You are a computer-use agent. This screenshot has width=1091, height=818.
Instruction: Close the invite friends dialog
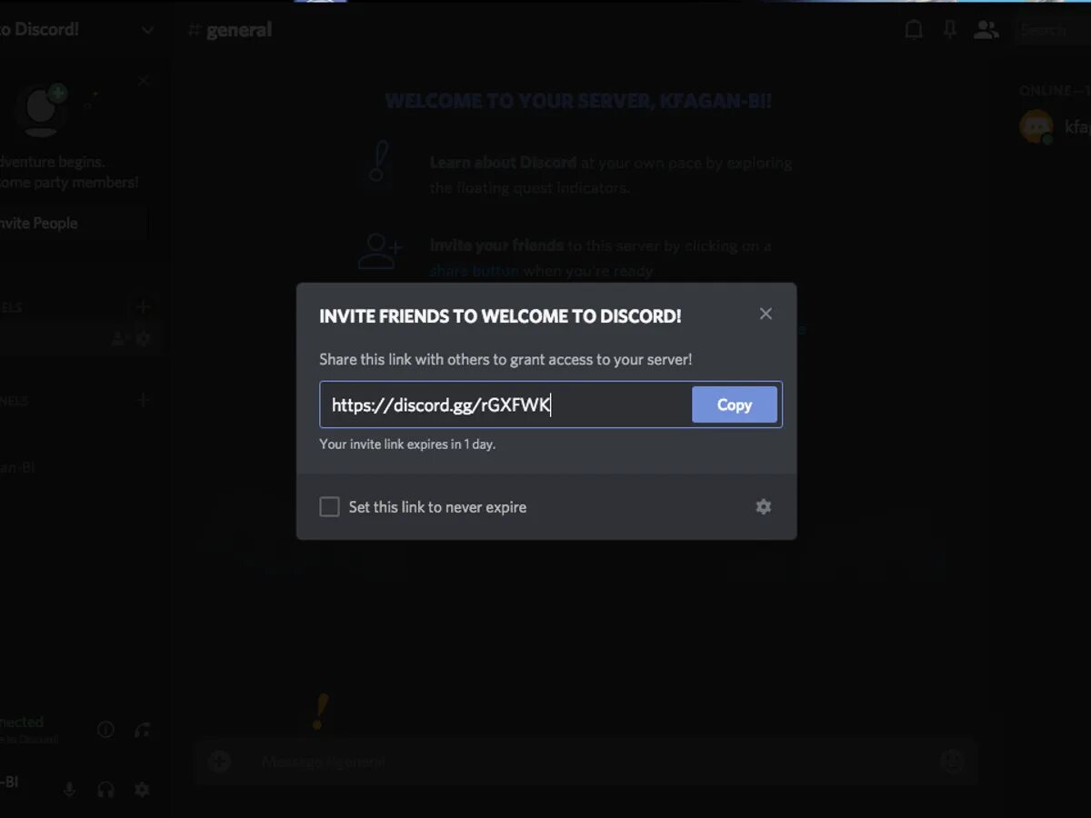click(x=766, y=314)
